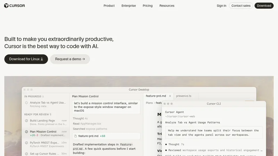278x156 pixels.
Task: Click the Fetching data status text
Action: pyautogui.click(x=38, y=106)
